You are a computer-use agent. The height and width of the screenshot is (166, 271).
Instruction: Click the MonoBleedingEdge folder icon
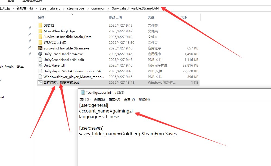coord(40,31)
